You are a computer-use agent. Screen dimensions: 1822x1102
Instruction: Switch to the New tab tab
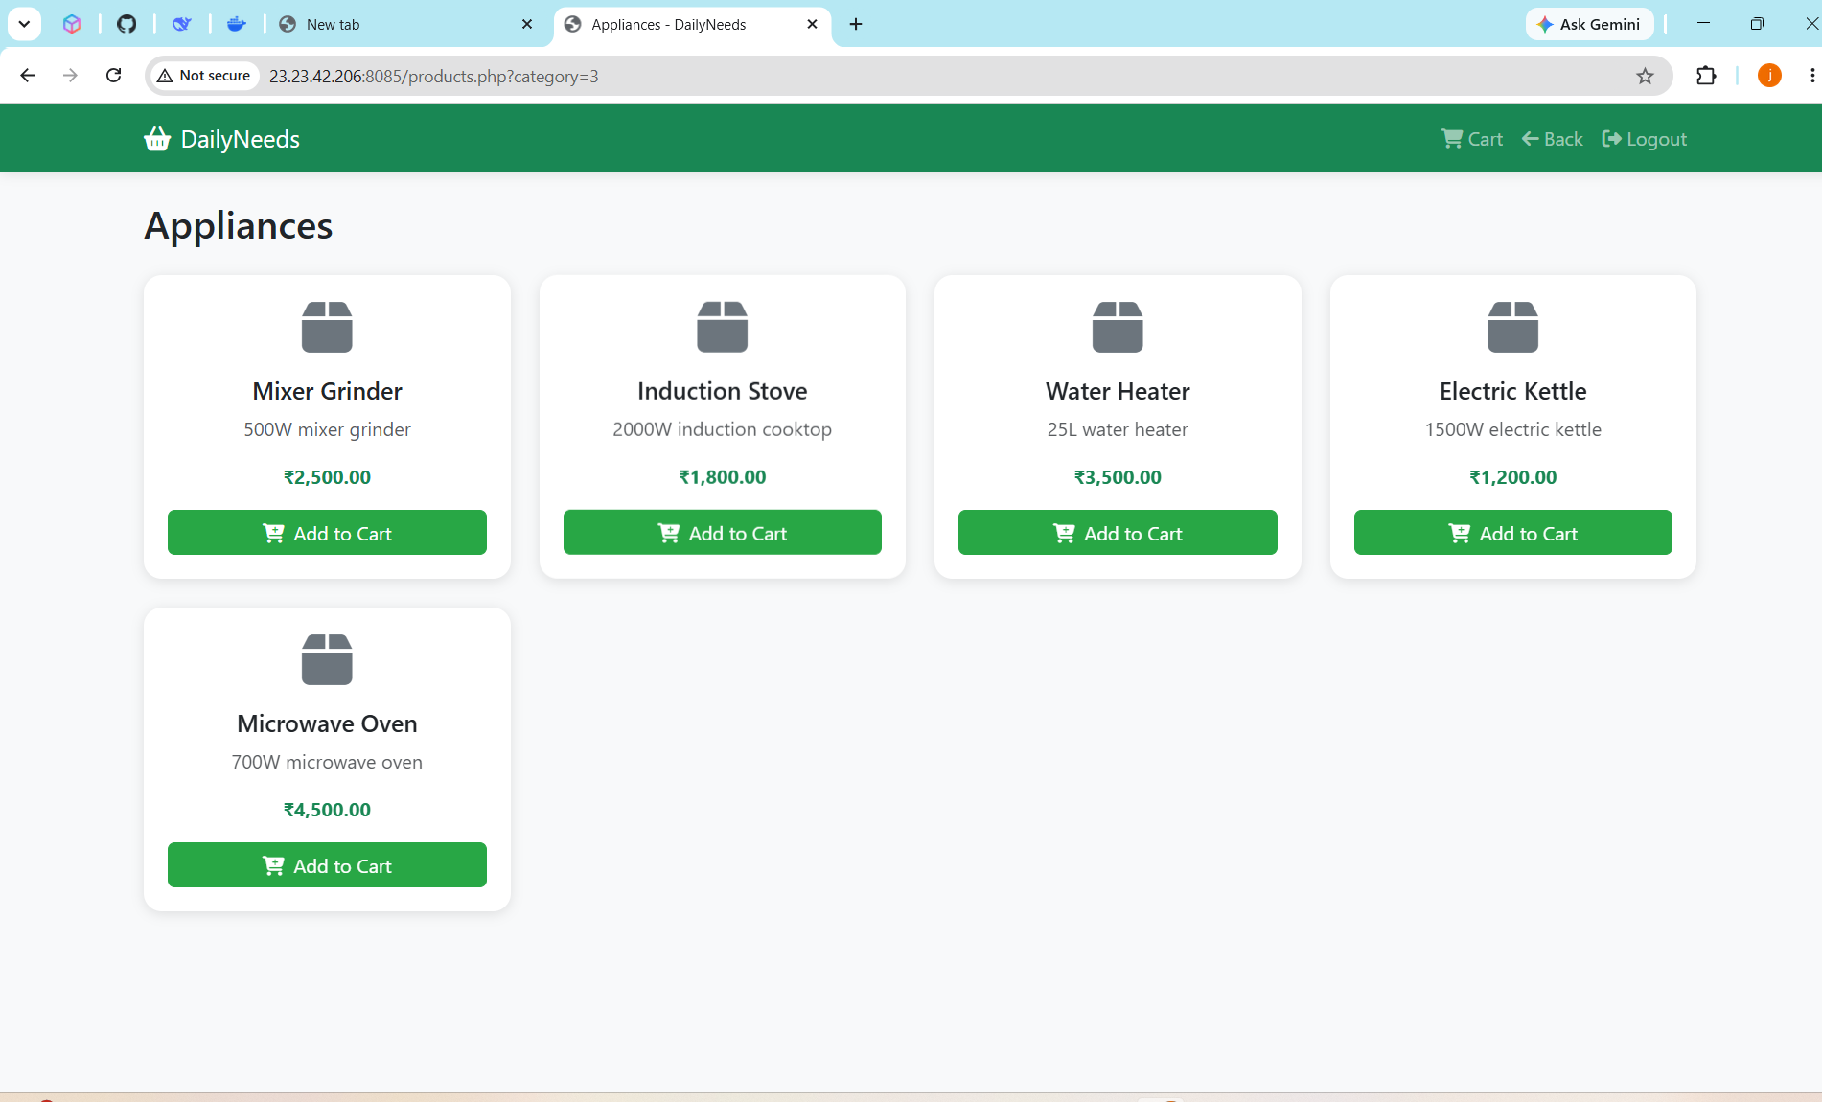point(406,24)
